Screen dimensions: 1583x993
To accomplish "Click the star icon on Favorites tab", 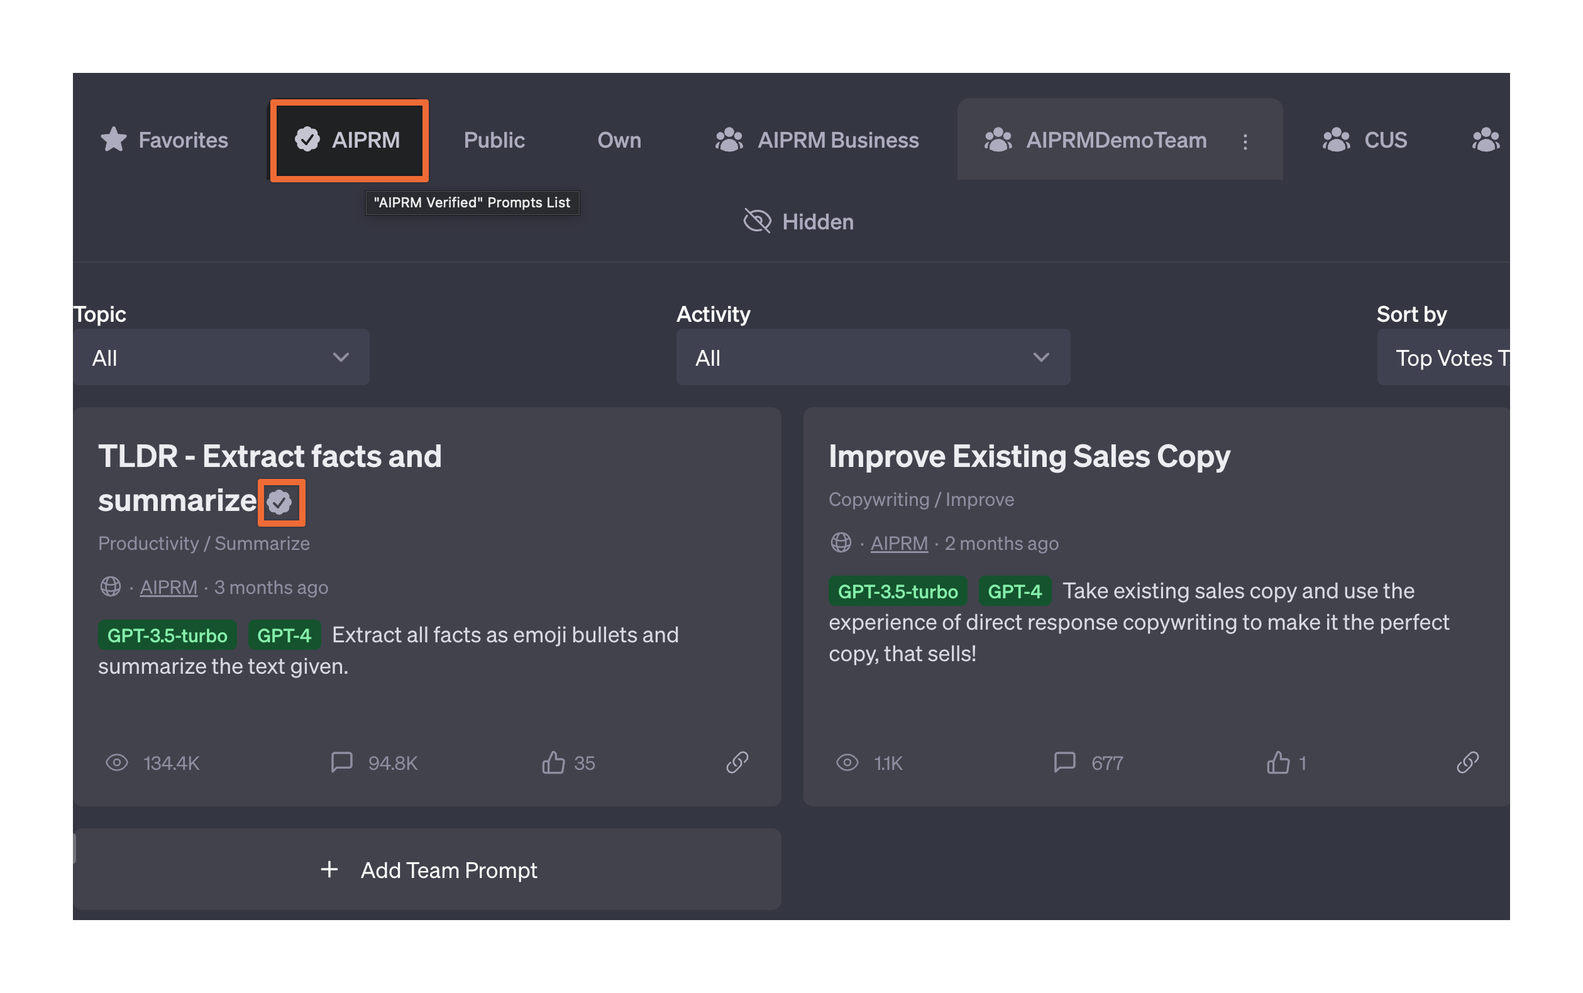I will (x=114, y=140).
